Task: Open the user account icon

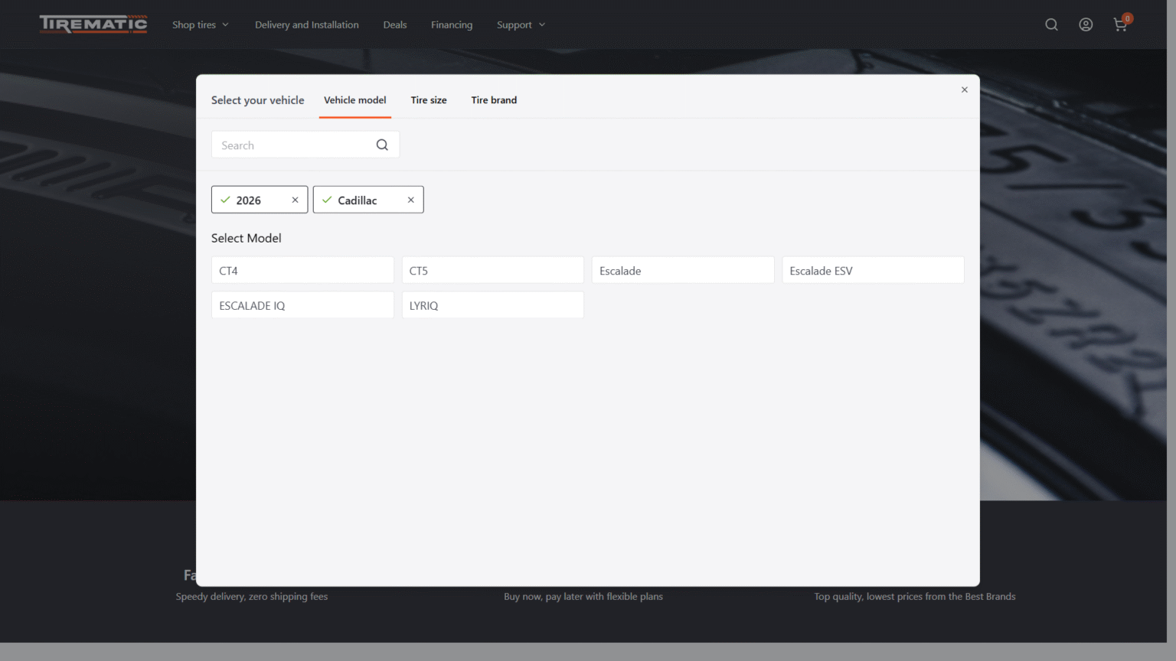Action: pos(1086,24)
